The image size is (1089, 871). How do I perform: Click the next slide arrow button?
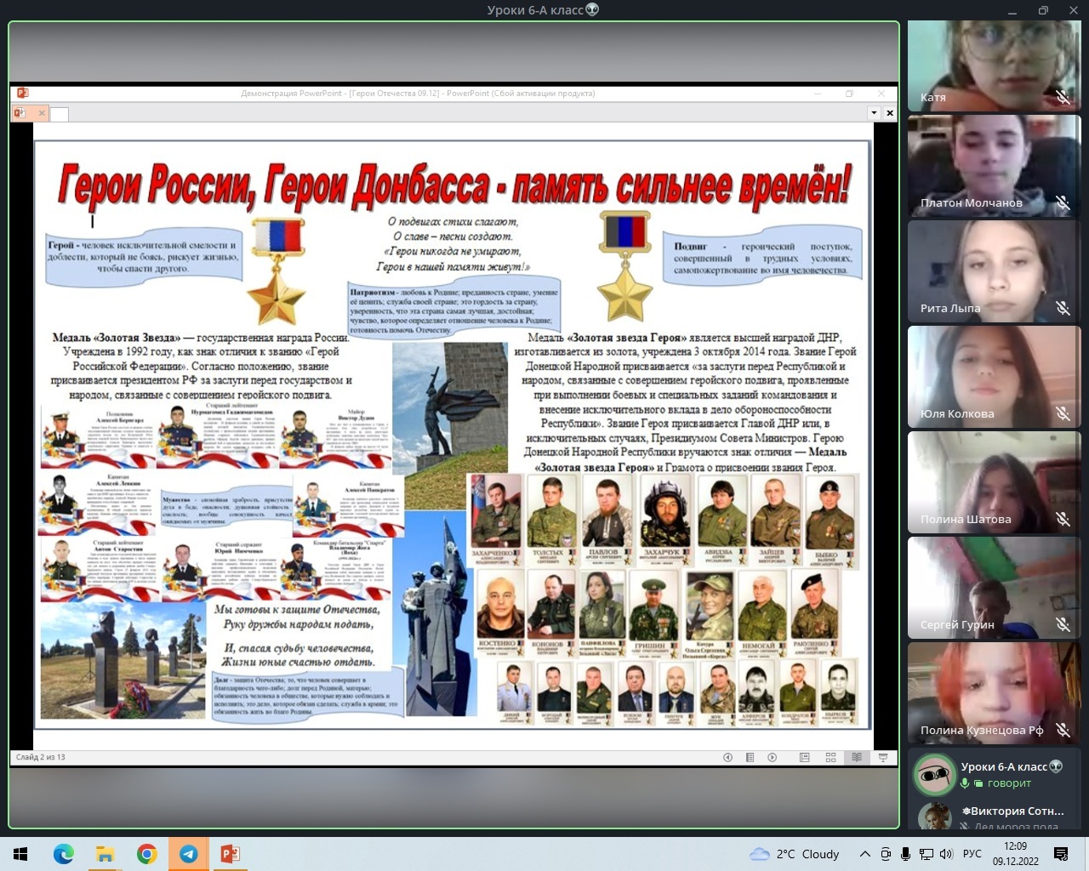(x=772, y=757)
